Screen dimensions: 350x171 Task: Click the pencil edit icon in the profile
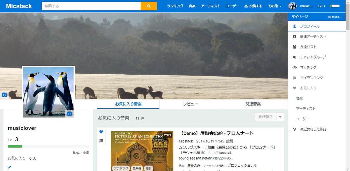(x=9, y=167)
